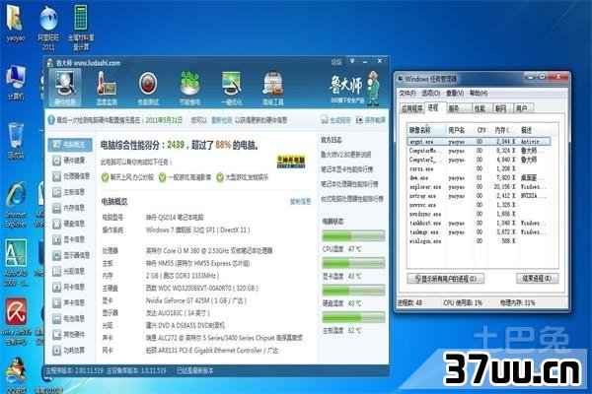Viewport: 592px width, 394px height.
Task: Open the 论坛 forum link in title bar
Action: coord(336,61)
